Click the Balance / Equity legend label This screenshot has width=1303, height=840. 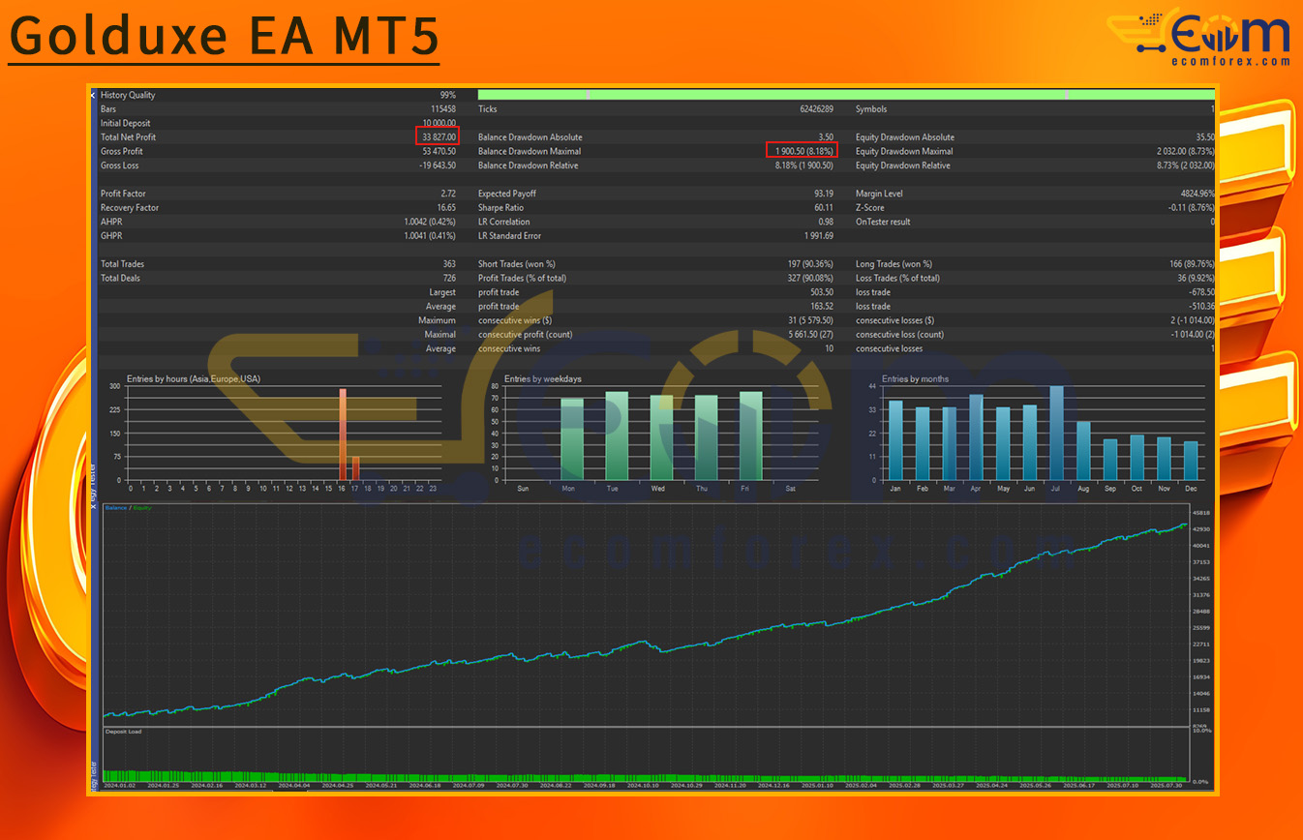[x=128, y=507]
